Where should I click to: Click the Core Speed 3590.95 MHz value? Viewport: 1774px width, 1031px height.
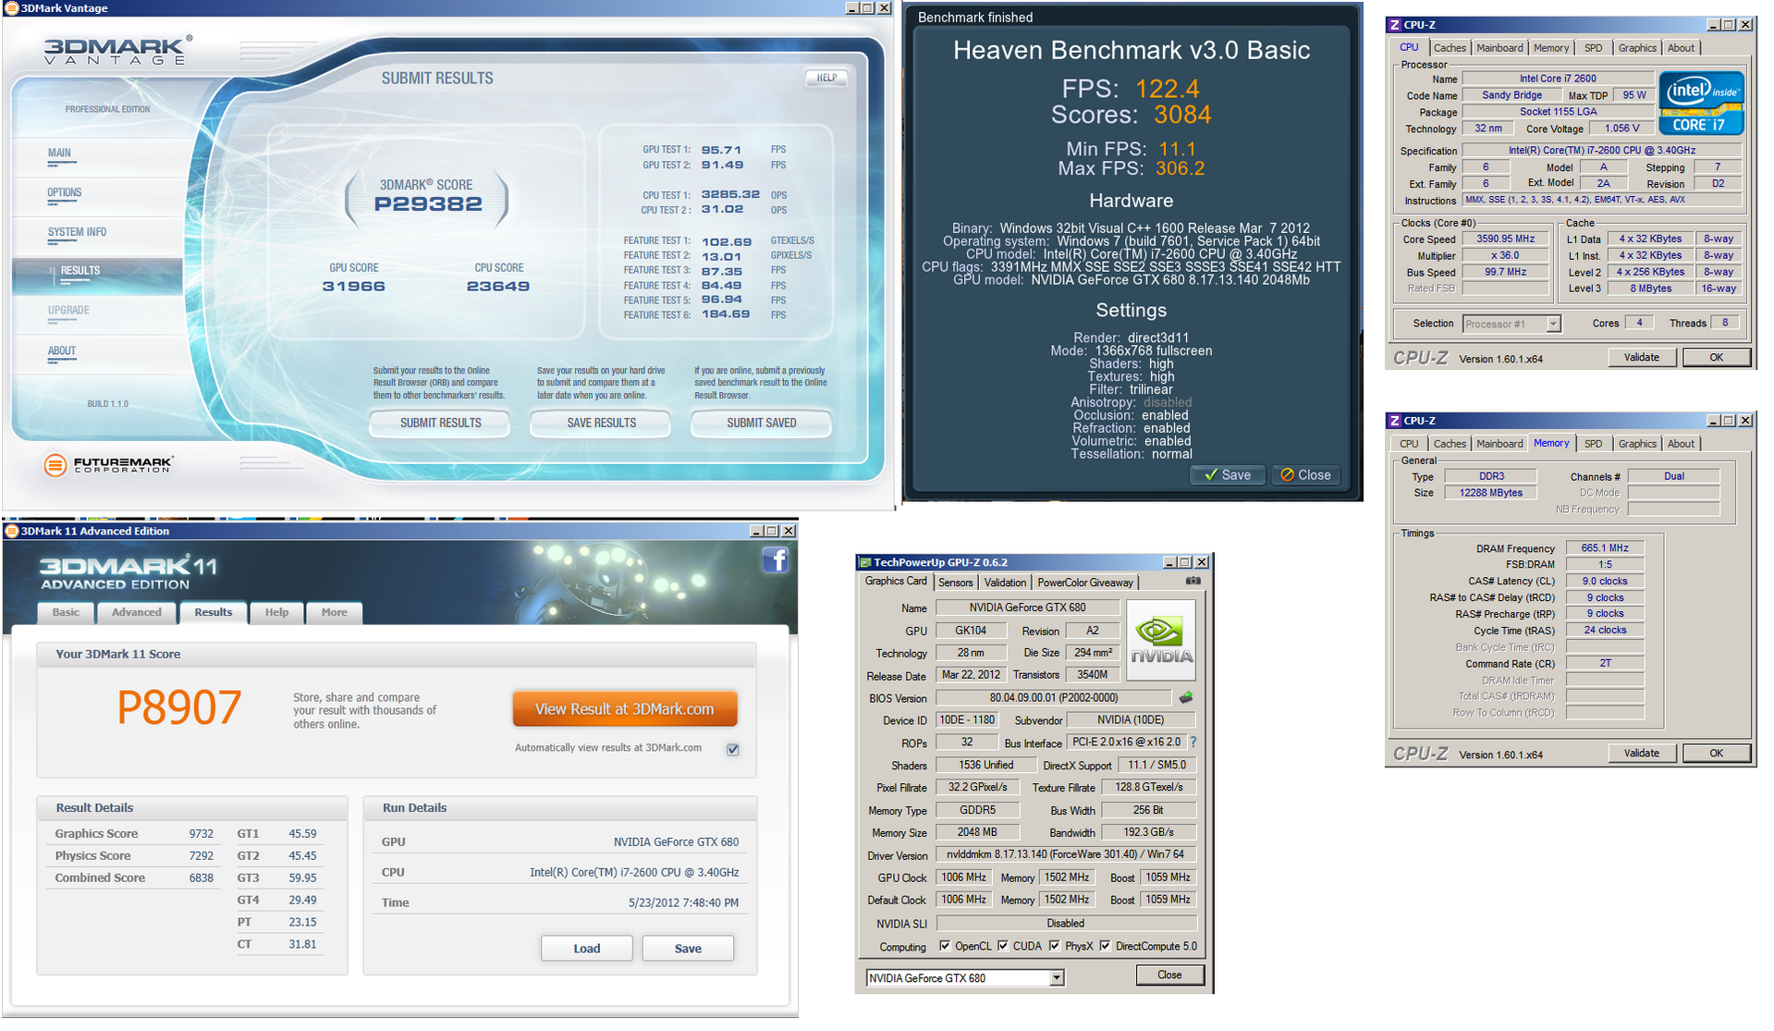coord(1505,239)
